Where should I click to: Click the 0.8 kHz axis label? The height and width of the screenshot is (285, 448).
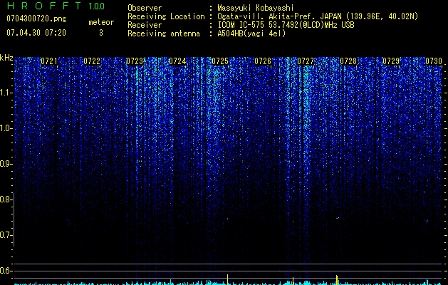(x=6, y=199)
